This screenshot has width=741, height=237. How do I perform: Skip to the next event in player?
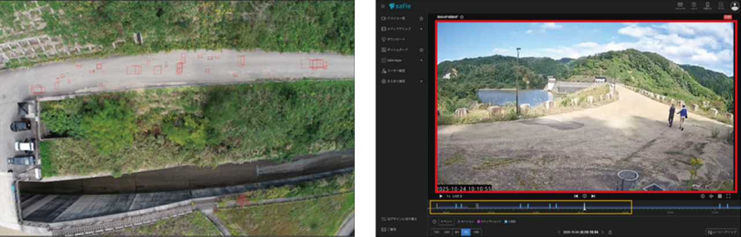(x=593, y=196)
